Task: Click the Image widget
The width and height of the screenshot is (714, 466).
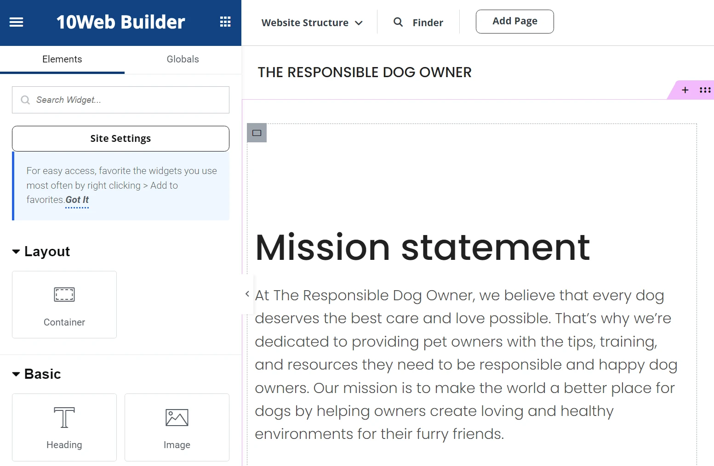Action: [177, 427]
